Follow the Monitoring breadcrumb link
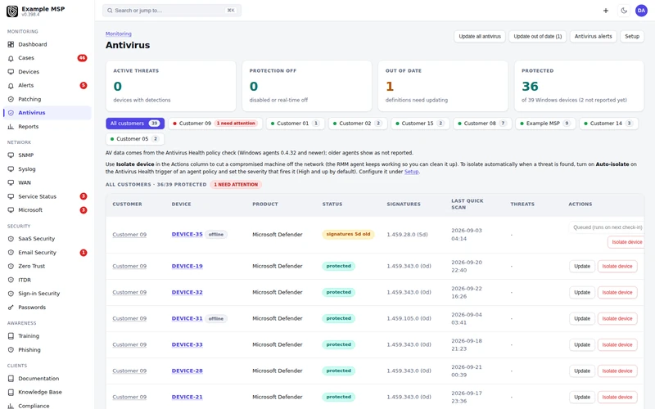Viewport: 655px width, 409px height. pyautogui.click(x=118, y=34)
